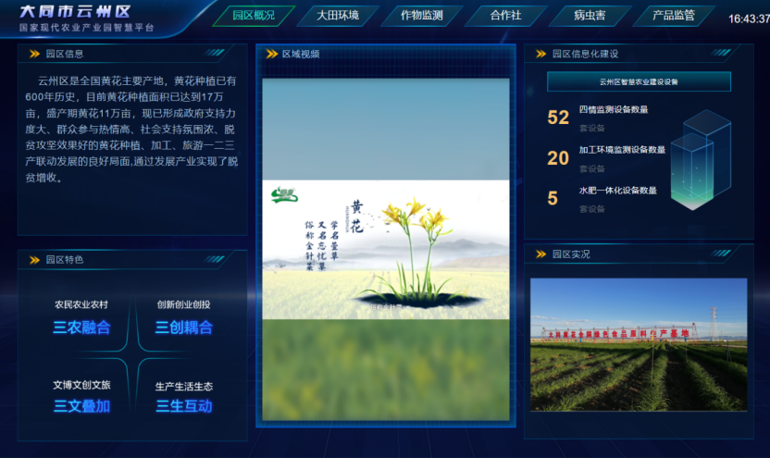Click the arrow icon beside 区域视频 header
The height and width of the screenshot is (458, 770).
272,54
